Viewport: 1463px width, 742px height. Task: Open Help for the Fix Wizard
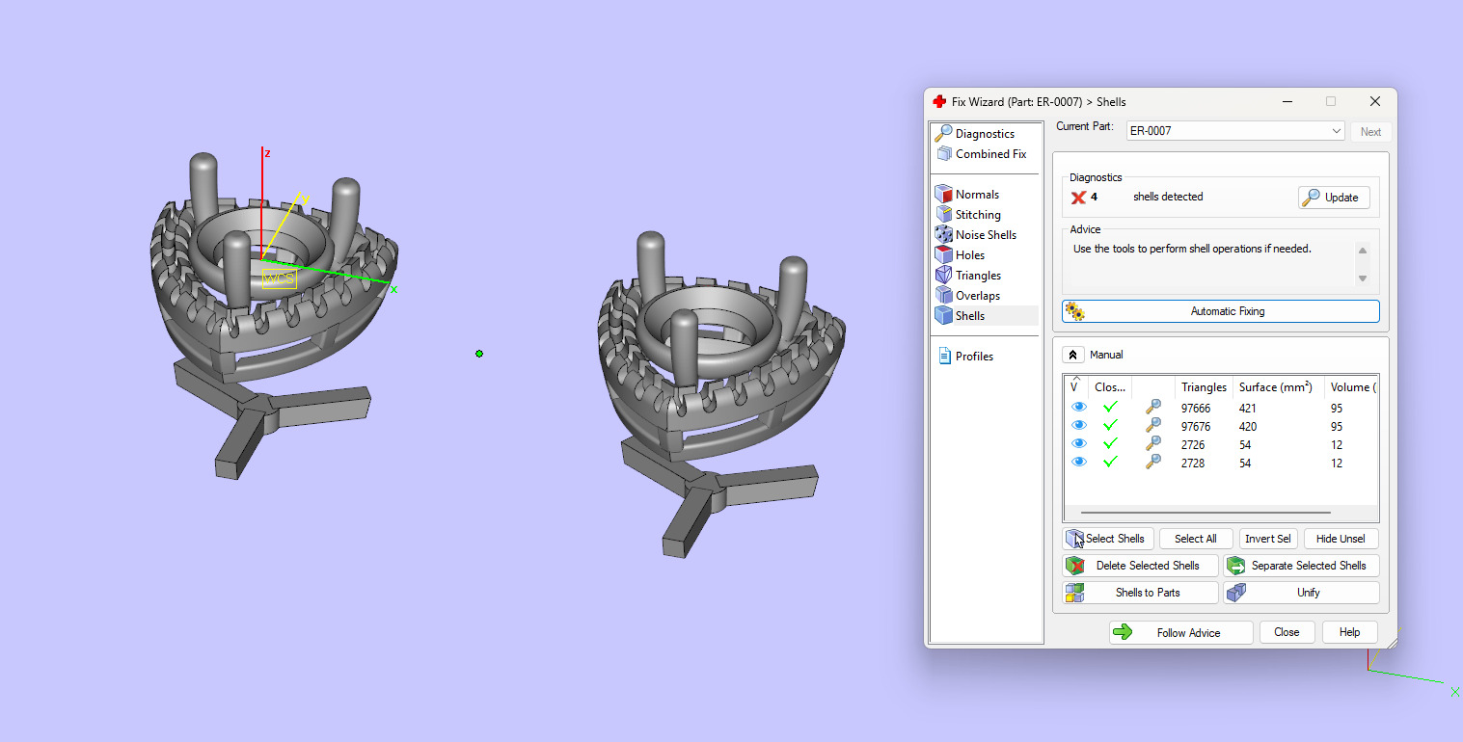1349,632
